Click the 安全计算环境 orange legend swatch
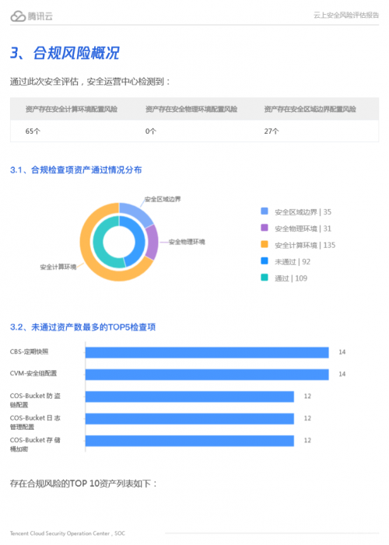This screenshot has width=389, height=545. point(265,244)
